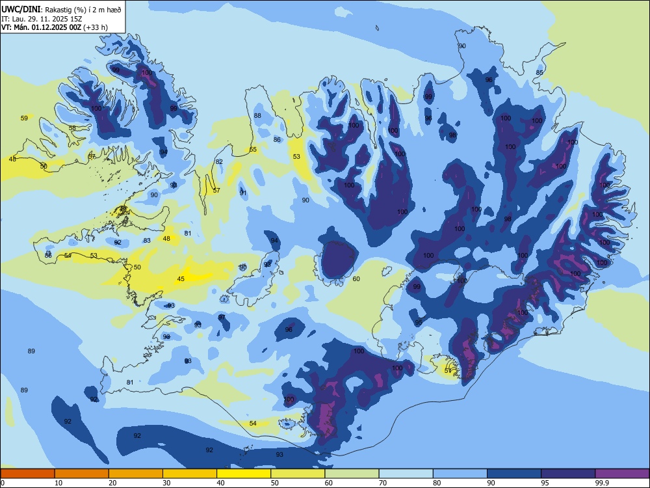Click the valid time line 'VT: Mán. 01.12.2025 00Z'
This screenshot has width=650, height=488.
coord(42,27)
